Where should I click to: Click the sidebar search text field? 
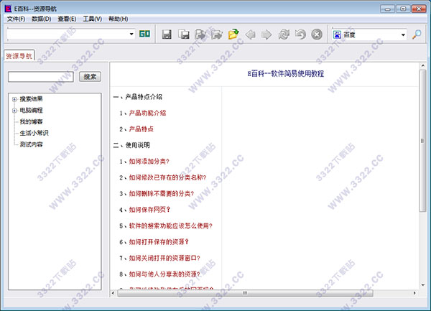[41, 77]
